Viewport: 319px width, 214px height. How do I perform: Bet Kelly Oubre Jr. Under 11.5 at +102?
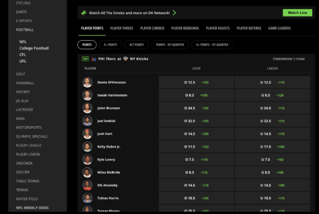click(272, 146)
